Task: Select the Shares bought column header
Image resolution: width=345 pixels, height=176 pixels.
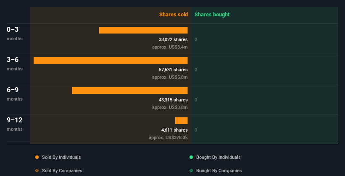Action: pyautogui.click(x=212, y=15)
